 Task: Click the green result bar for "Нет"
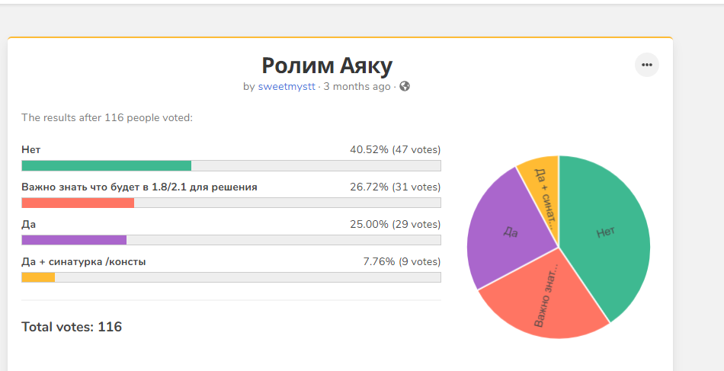(x=106, y=166)
